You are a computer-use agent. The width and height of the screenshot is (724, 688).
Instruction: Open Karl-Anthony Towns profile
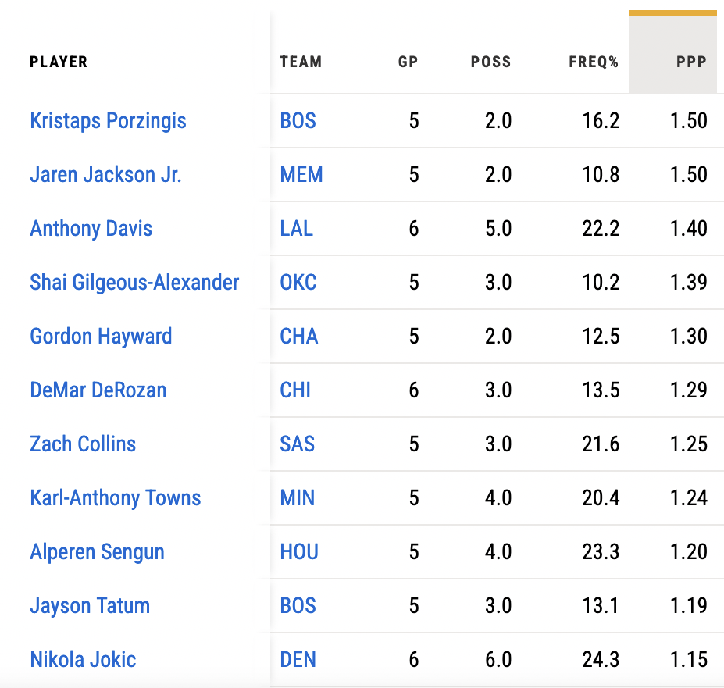[x=115, y=498]
